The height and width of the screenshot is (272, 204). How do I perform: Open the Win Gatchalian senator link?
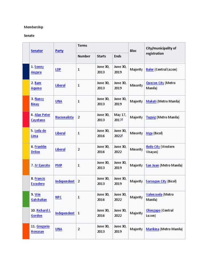[x=39, y=197]
